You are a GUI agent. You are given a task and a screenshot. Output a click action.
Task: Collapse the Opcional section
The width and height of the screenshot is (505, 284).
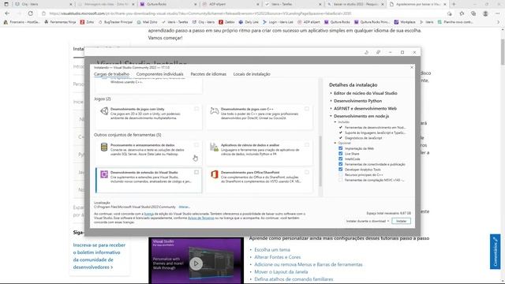[x=335, y=143]
